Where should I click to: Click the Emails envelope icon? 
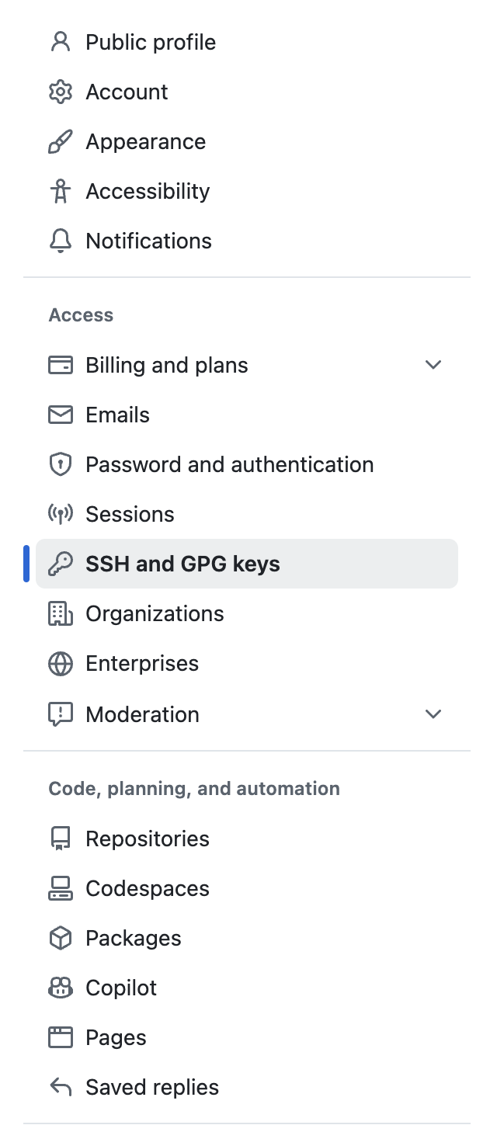coord(61,415)
